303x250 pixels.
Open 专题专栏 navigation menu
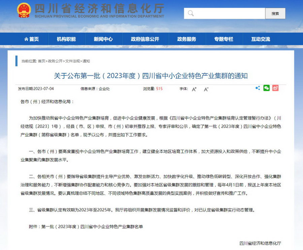click(224, 39)
